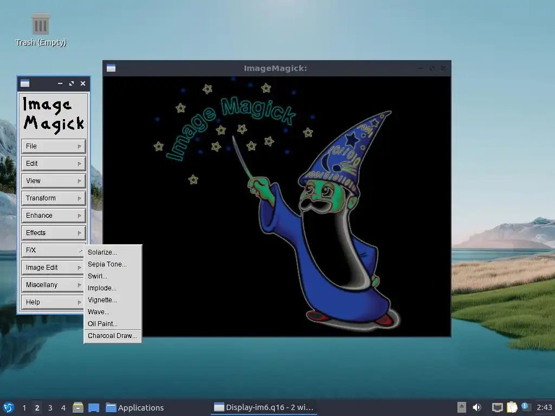
Task: Click the F/X menu button
Action: [x=53, y=250]
